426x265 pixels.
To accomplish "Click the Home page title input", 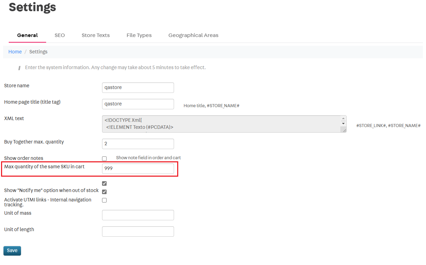I will click(138, 104).
